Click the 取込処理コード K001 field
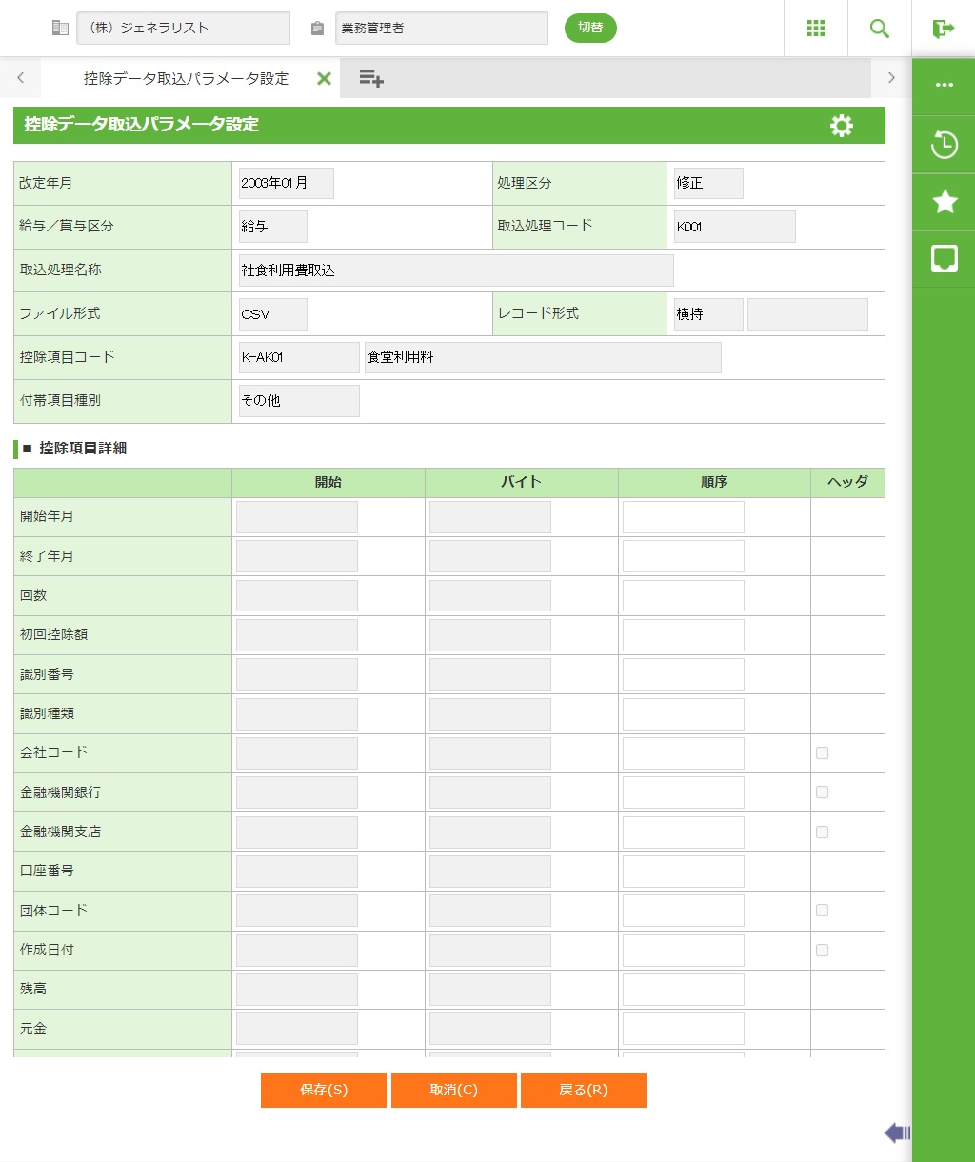This screenshot has width=975, height=1162. pyautogui.click(x=735, y=227)
